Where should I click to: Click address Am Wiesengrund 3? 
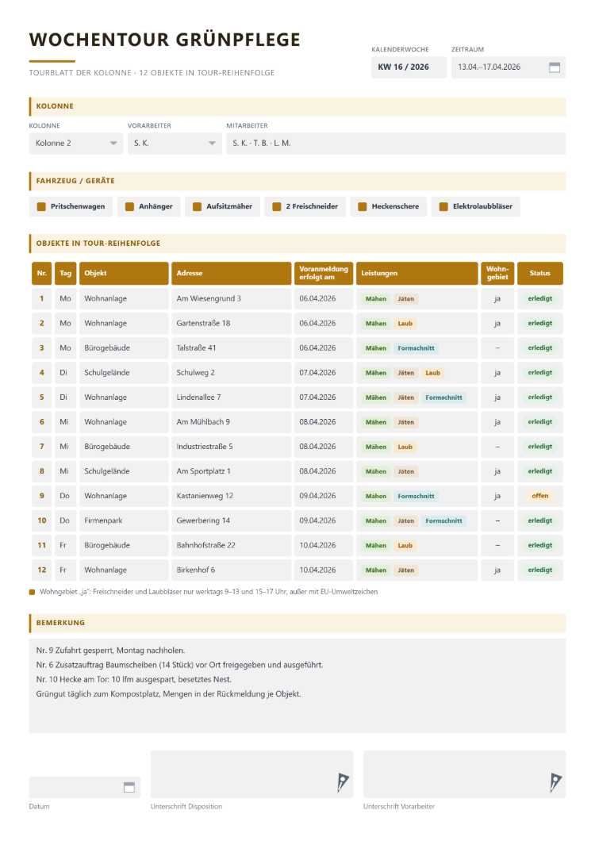coord(209,299)
